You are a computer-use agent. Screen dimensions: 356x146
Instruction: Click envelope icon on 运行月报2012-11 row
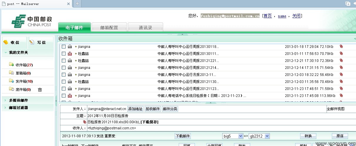70,74
